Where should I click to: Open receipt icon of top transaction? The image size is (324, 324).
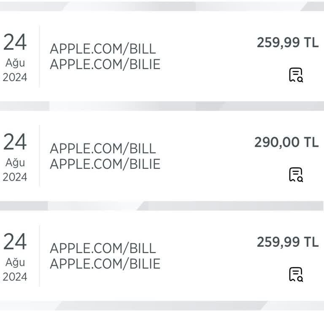(x=296, y=75)
